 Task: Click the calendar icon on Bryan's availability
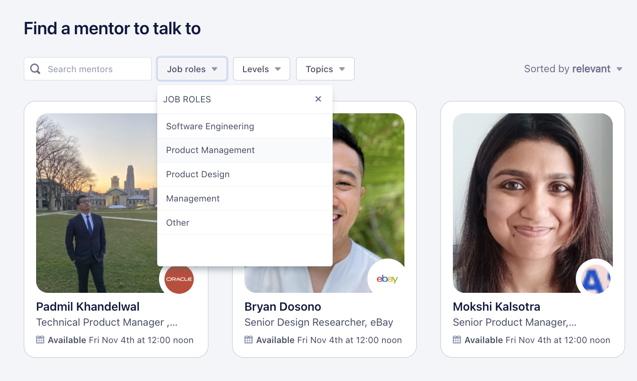point(249,340)
